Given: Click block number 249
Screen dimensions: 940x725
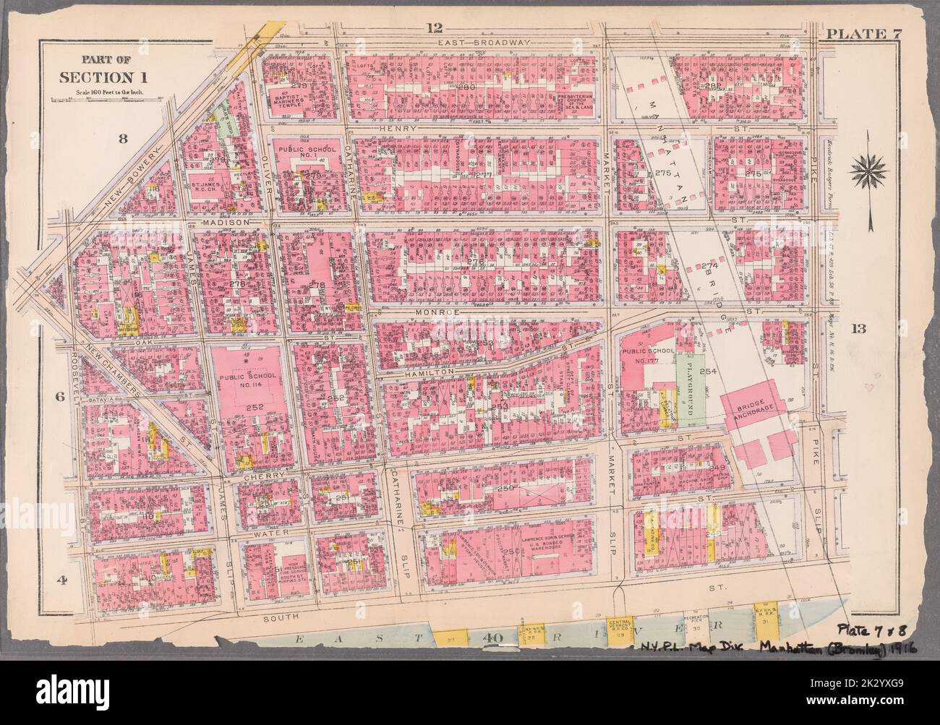Looking at the screenshot, I should coord(717,468).
